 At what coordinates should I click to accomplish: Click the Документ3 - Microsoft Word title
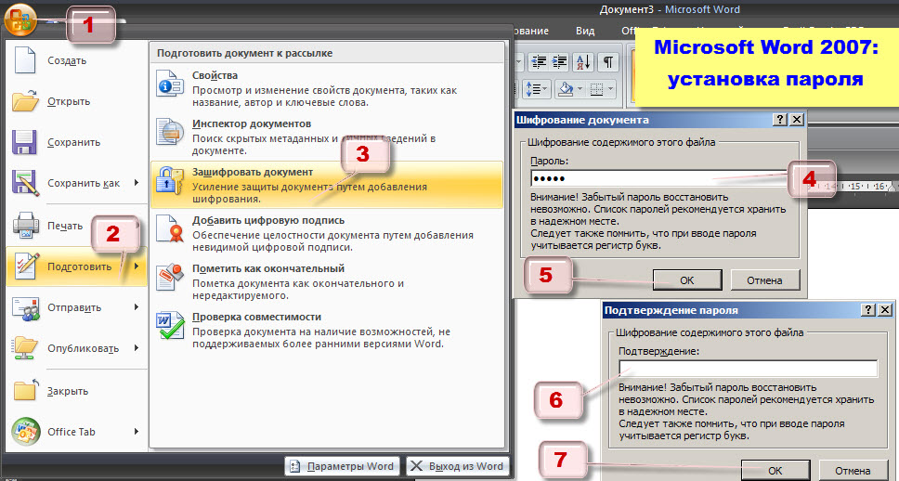coord(670,9)
